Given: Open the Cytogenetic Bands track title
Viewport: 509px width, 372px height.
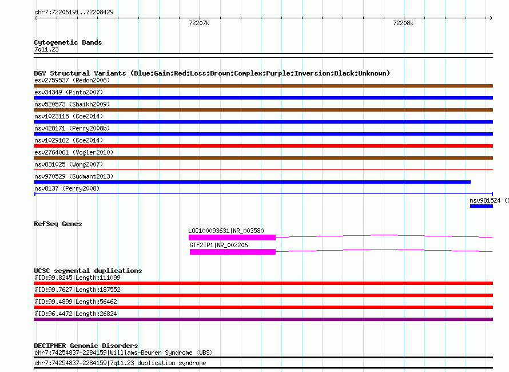Looking at the screenshot, I should [x=68, y=42].
